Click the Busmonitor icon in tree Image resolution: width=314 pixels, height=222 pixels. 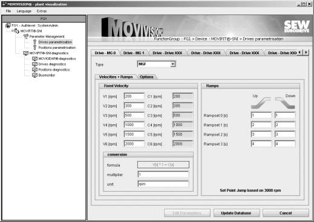pyautogui.click(x=34, y=75)
